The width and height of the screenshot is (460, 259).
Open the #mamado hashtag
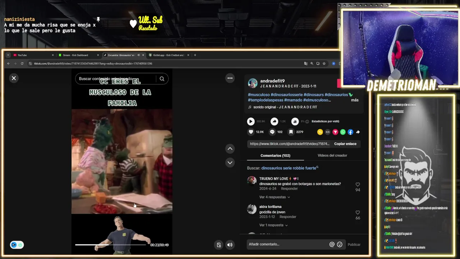coord(293,100)
